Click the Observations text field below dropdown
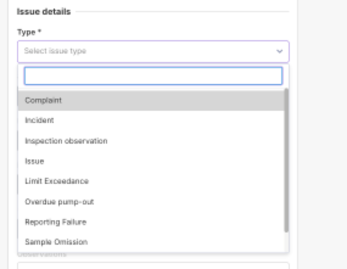The width and height of the screenshot is (347, 269). 153,266
